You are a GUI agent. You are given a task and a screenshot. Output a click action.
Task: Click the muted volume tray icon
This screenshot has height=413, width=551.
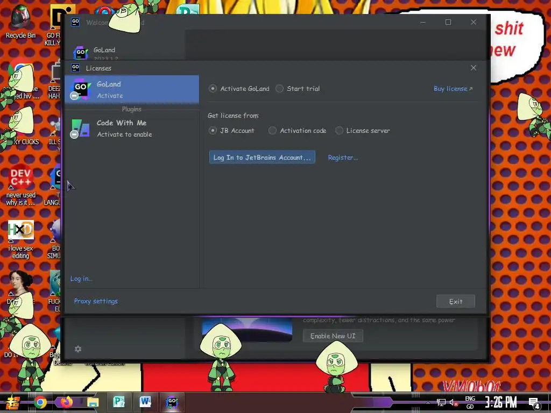pyautogui.click(x=454, y=402)
